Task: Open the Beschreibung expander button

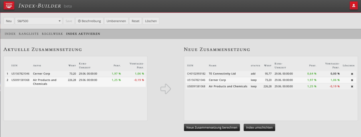Action: [x=90, y=21]
